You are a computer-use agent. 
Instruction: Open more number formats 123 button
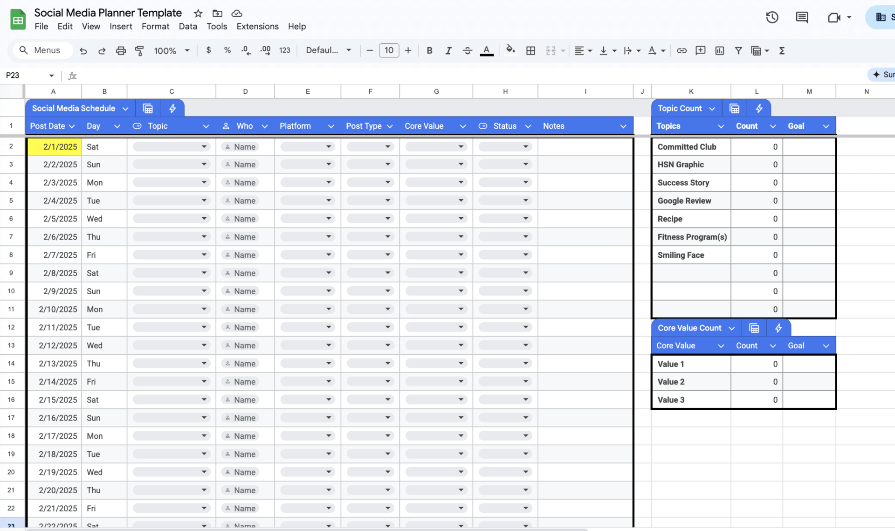pyautogui.click(x=285, y=50)
